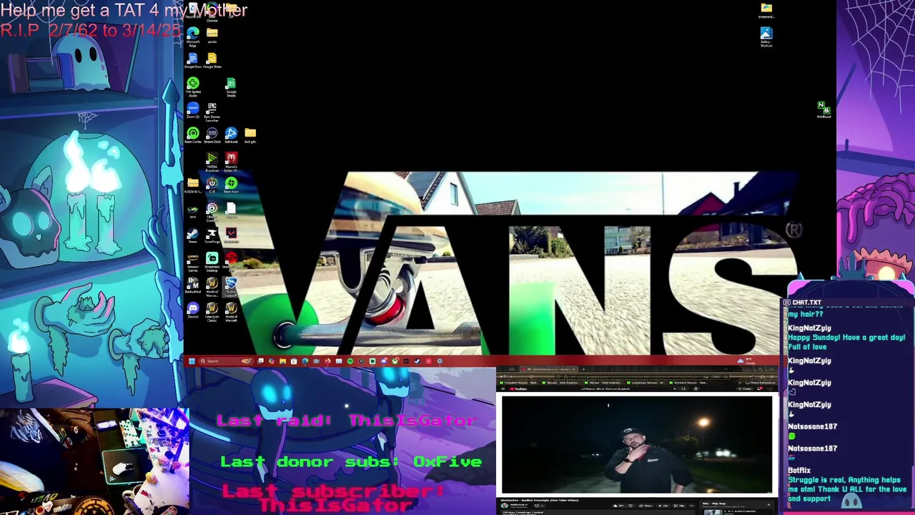This screenshot has height=515, width=915.
Task: Open the NiceBoard shortcut on right desktop
Action: point(824,109)
